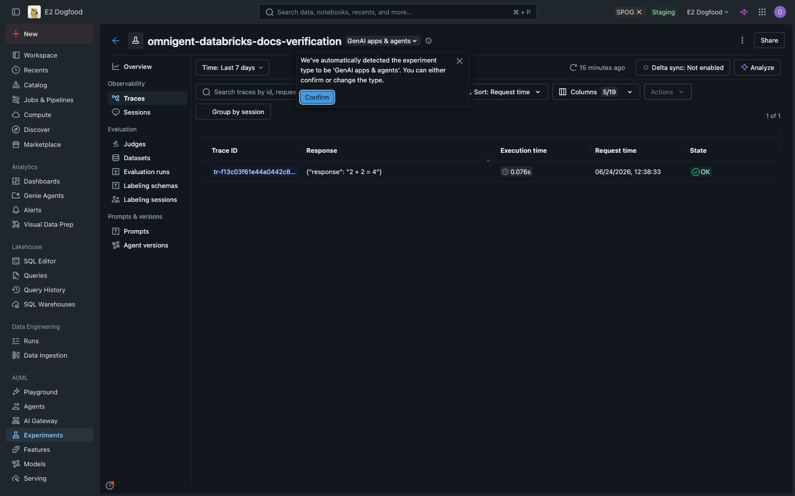Open Catalog in the sidebar
Image resolution: width=795 pixels, height=496 pixels.
(50, 85)
